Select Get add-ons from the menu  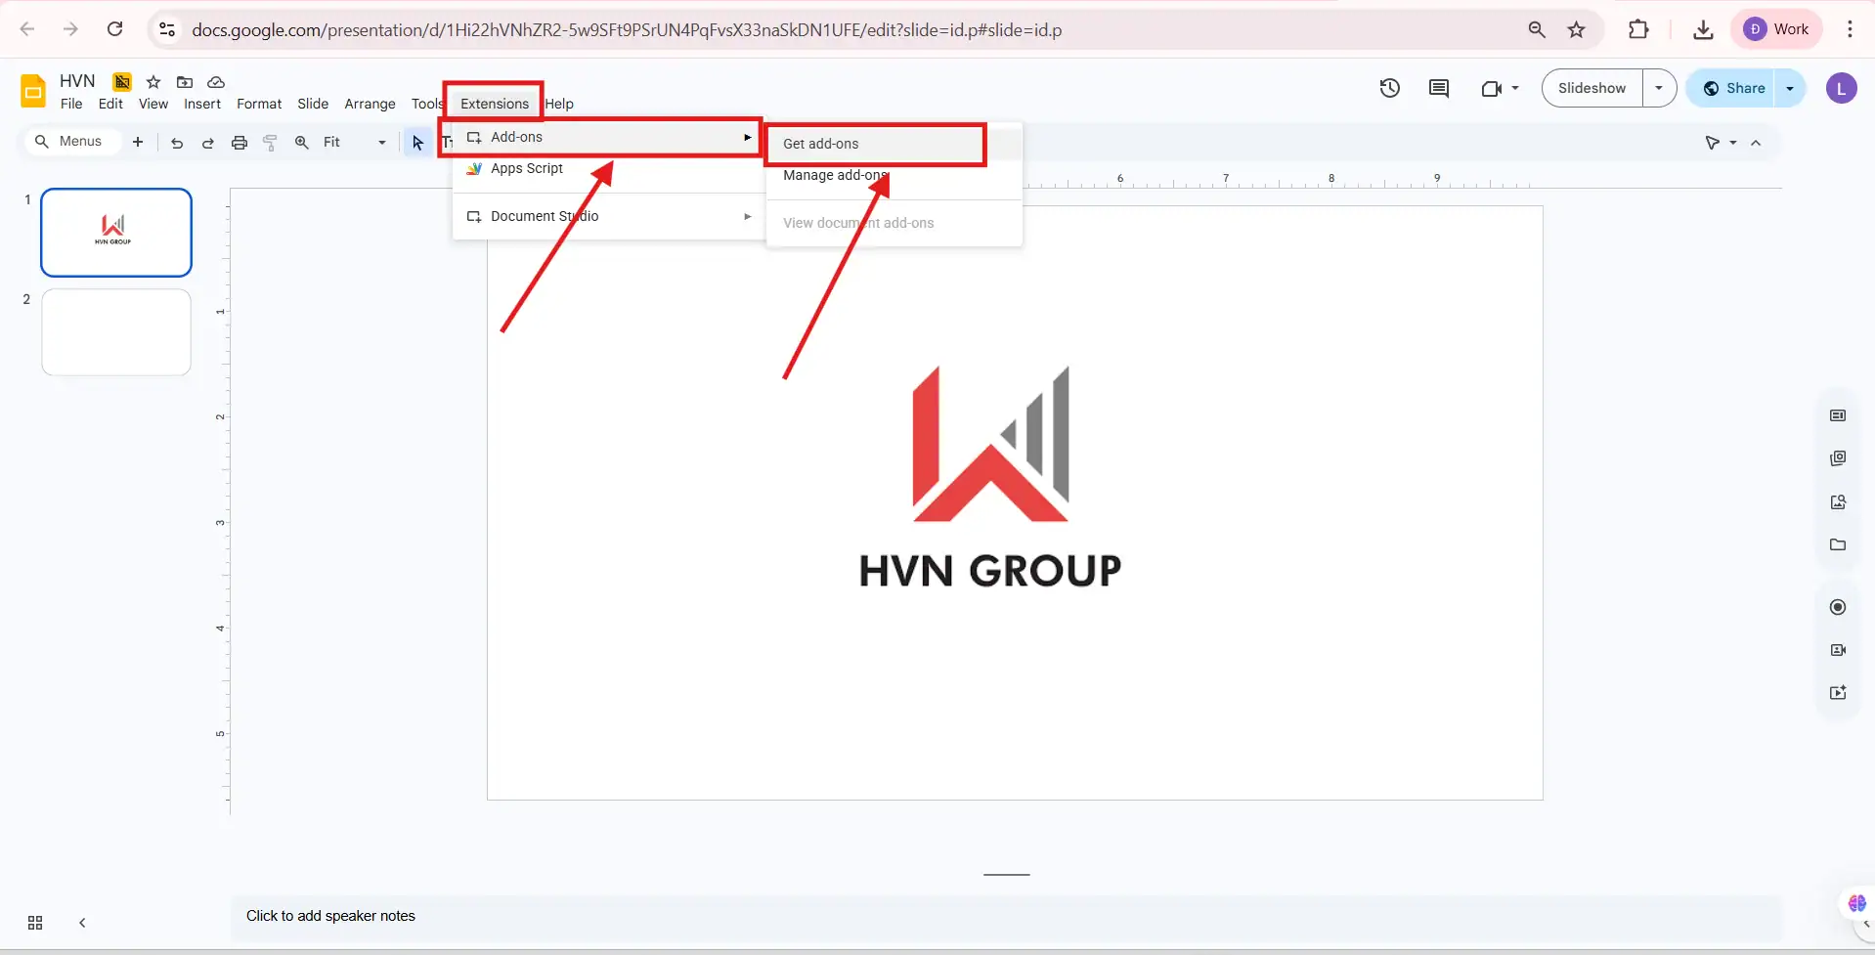tap(822, 143)
